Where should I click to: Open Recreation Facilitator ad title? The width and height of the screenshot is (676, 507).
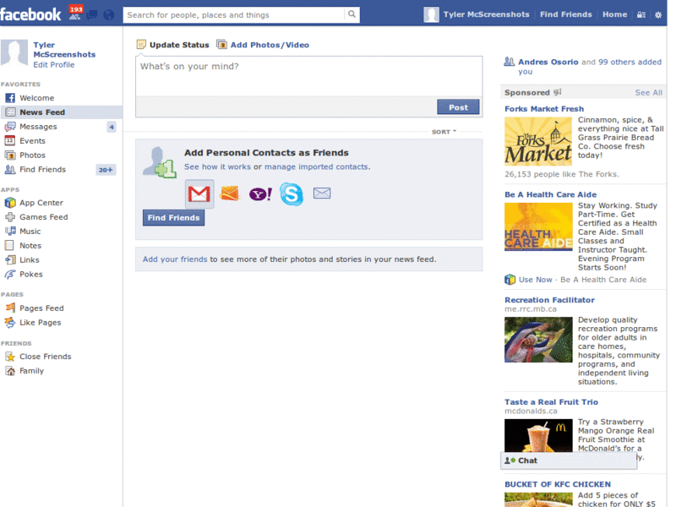tap(549, 300)
